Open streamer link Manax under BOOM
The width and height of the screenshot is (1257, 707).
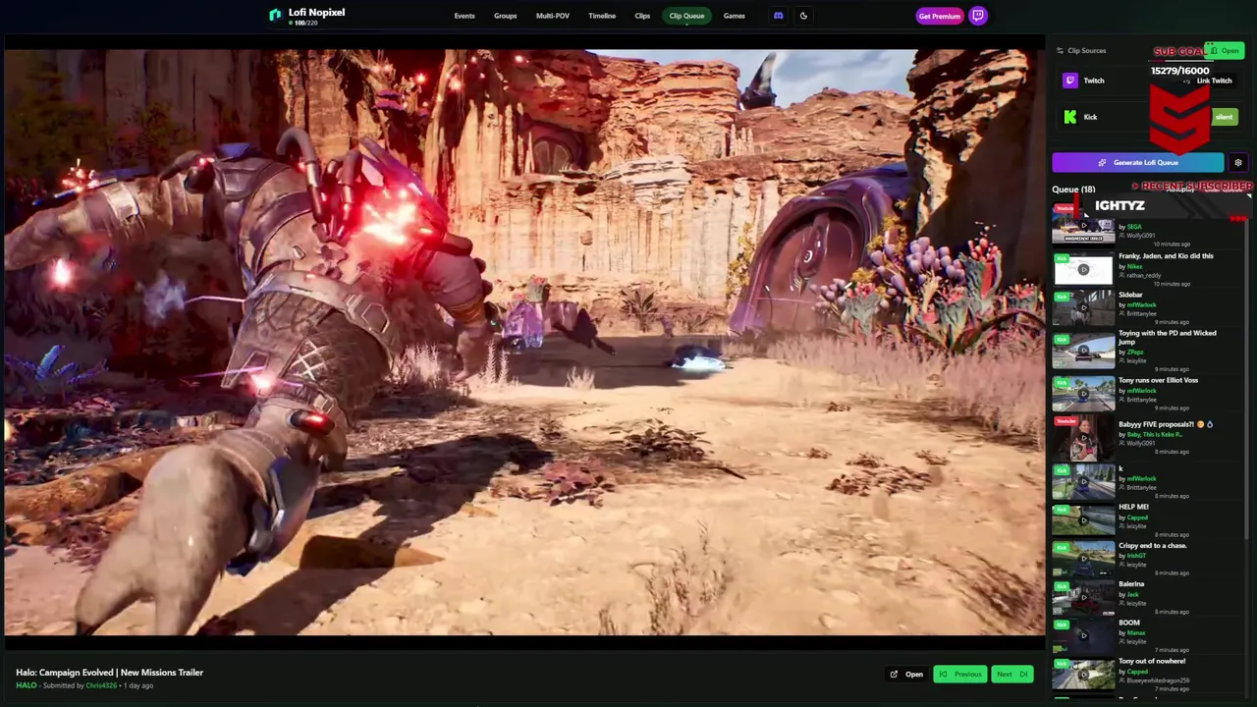1135,632
